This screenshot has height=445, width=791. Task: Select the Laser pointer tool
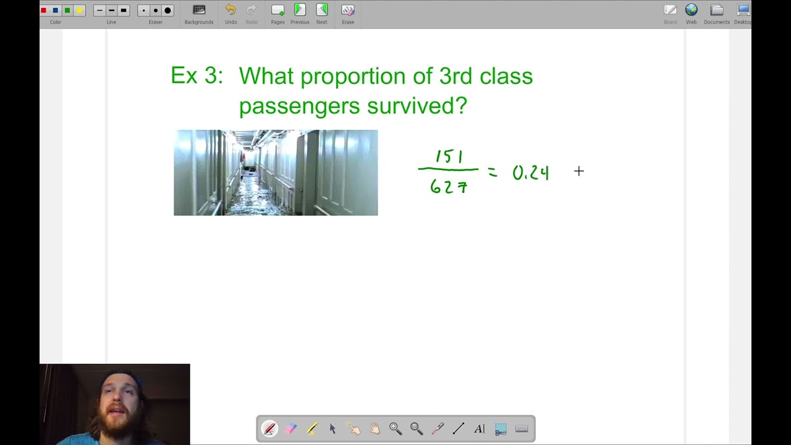(438, 429)
